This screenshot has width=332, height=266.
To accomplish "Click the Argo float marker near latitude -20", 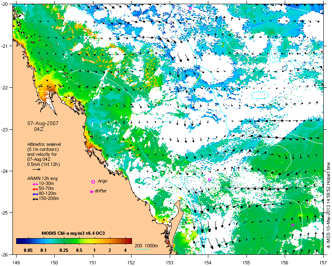I will tap(190, 8).
